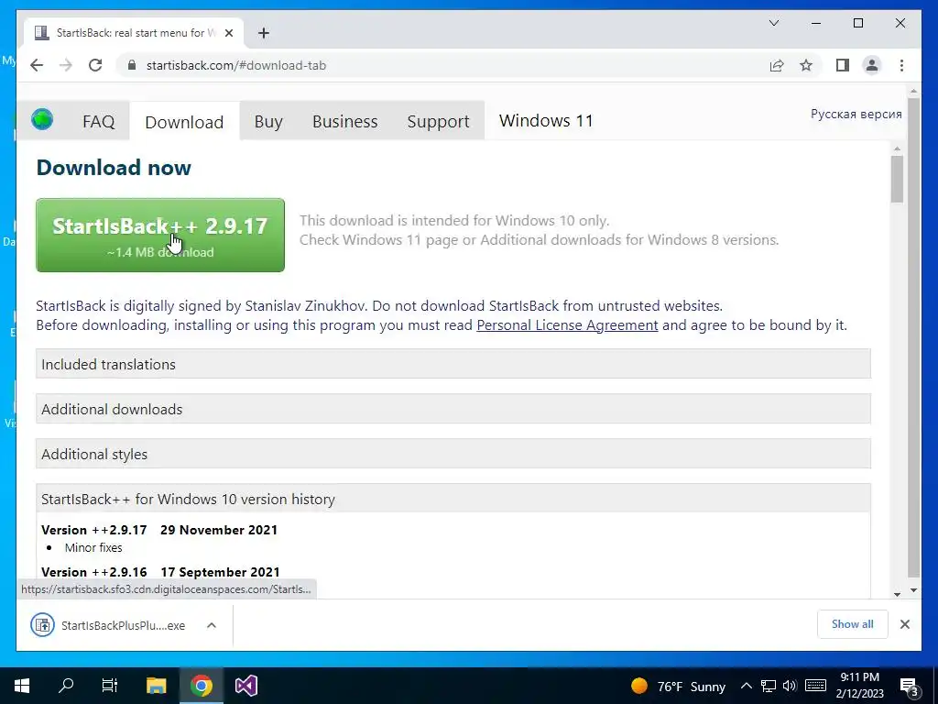The image size is (938, 704).
Task: Open the Personal License Agreement link
Action: (x=567, y=325)
